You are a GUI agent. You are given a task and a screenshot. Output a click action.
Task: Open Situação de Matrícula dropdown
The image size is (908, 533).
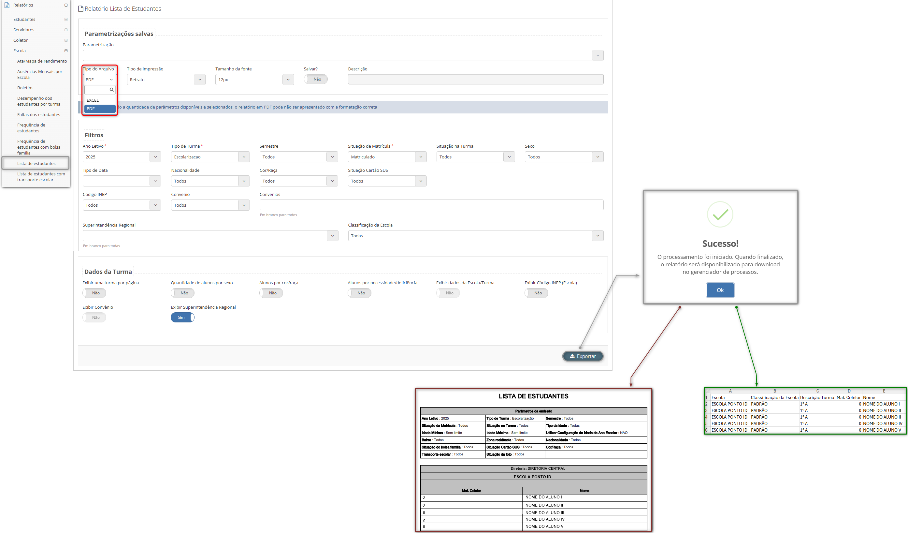tap(387, 157)
